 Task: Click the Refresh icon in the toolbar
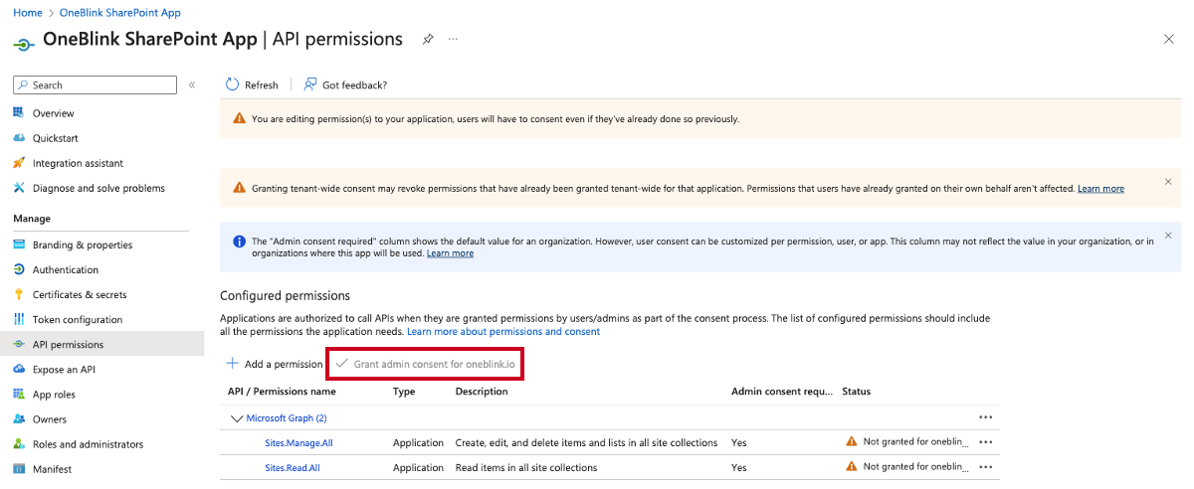click(x=233, y=84)
